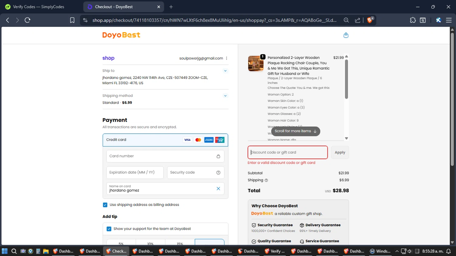Image resolution: width=456 pixels, height=256 pixels.
Task: Switch to the Verify Codes — SimplyCodes tab
Action: (x=39, y=7)
